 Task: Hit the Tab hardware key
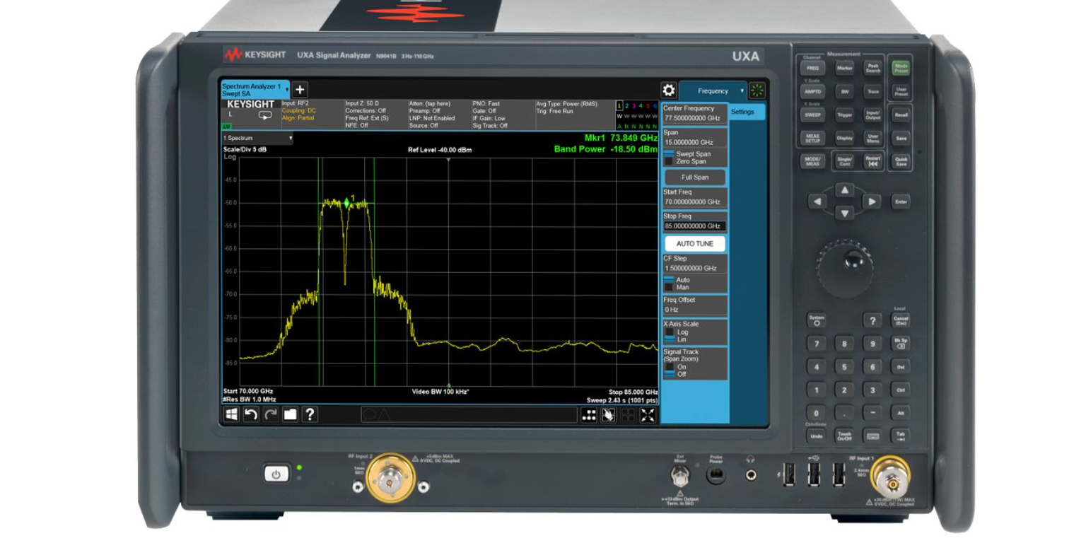coord(900,436)
